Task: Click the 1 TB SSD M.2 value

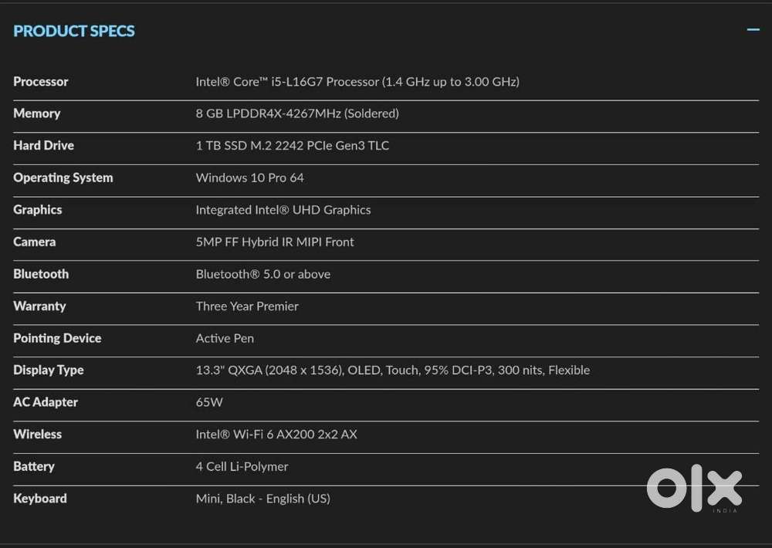Action: [293, 146]
